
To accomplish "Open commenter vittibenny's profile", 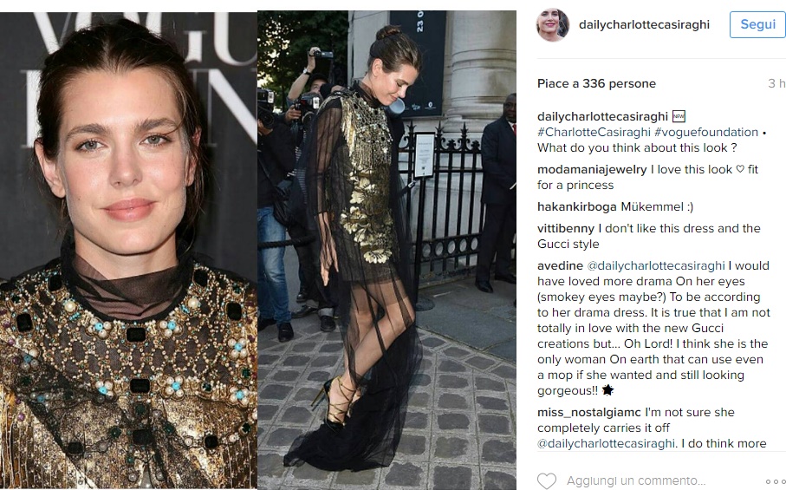I will [x=566, y=229].
